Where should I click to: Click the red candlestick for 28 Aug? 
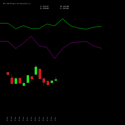20,81
